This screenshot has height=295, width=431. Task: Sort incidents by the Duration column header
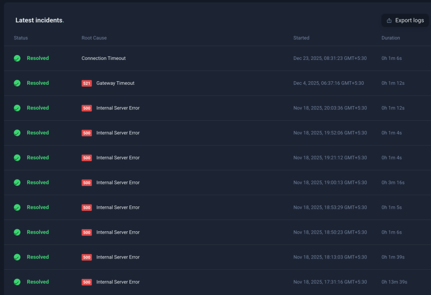pos(390,38)
